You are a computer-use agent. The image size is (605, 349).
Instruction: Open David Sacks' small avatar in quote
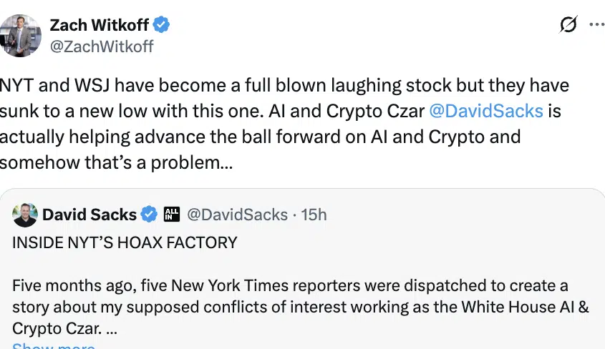click(x=26, y=214)
